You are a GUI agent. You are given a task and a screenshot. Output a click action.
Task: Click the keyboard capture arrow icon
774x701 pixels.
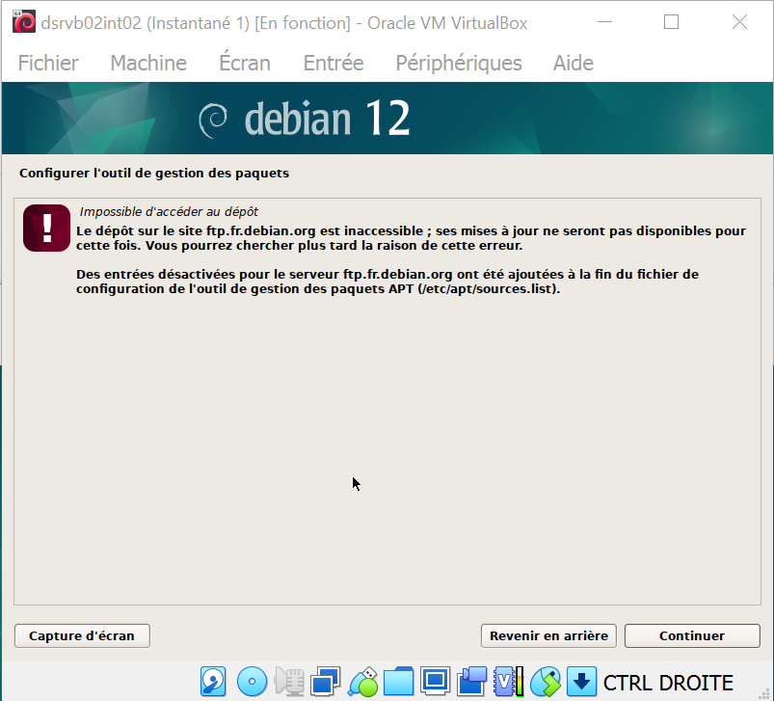581,682
